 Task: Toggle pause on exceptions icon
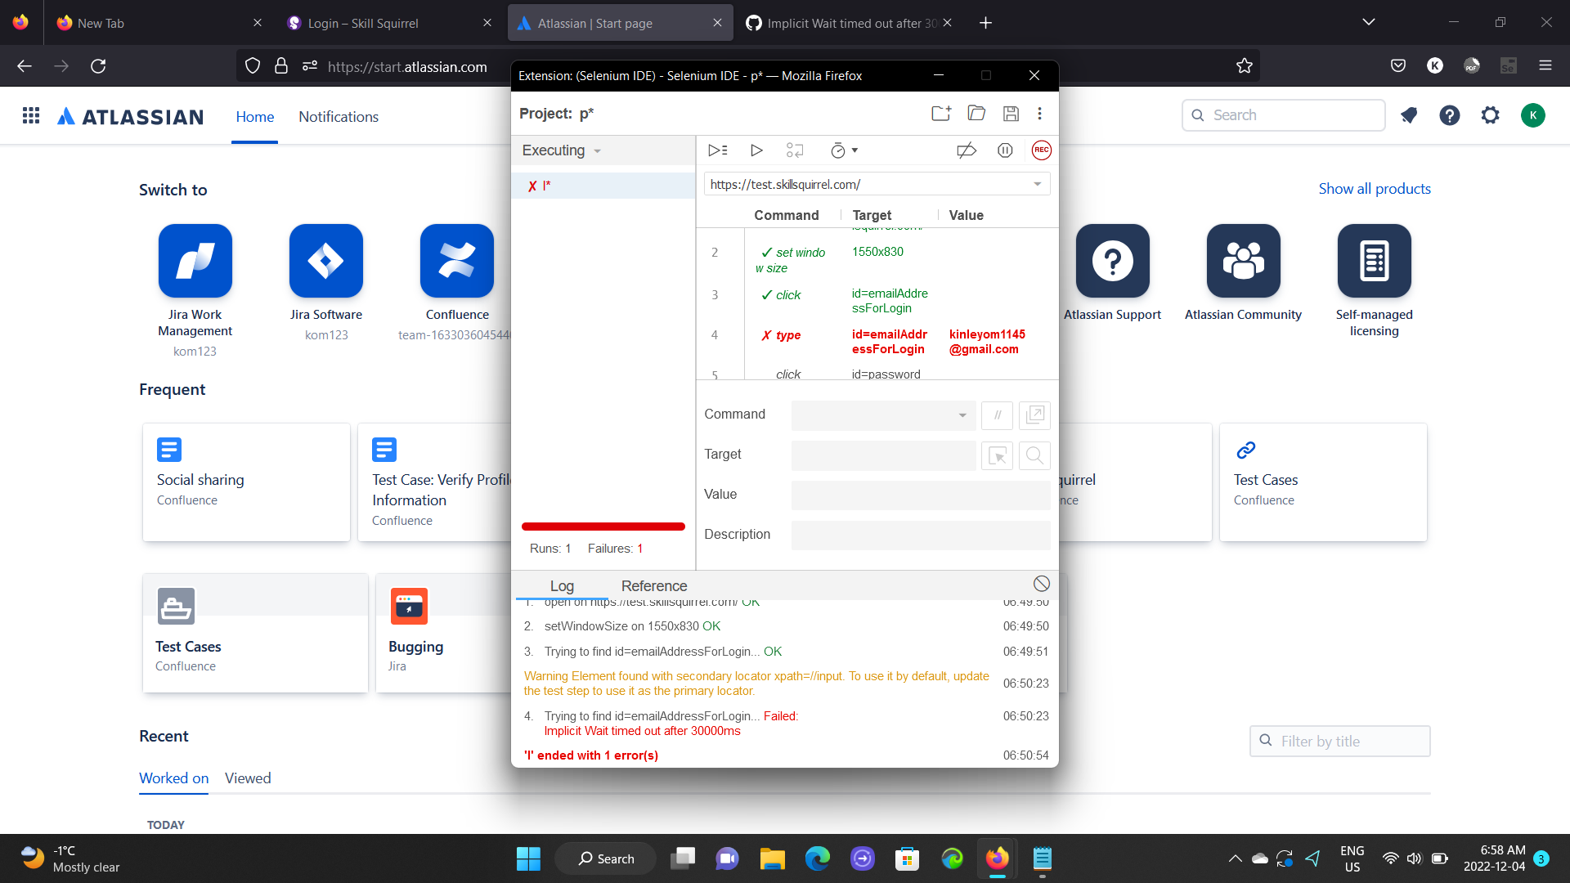[x=1005, y=150]
